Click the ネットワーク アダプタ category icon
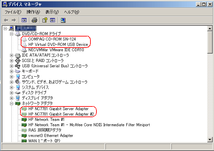Screen dimensions: 214x151 point(18,103)
